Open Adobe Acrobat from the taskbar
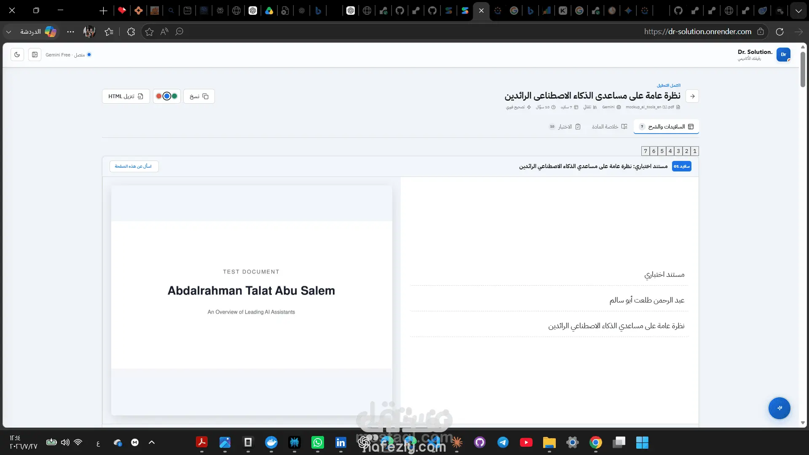This screenshot has height=455, width=809. tap(202, 442)
